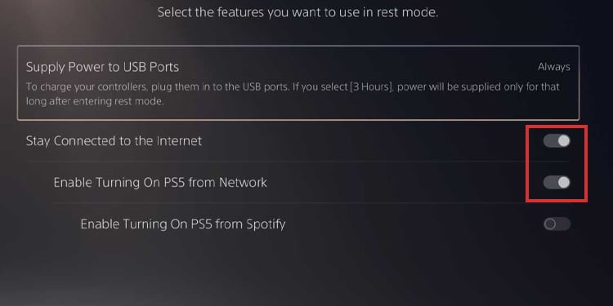
Task: Click the word "Spotify" in the last option
Action: (x=266, y=224)
